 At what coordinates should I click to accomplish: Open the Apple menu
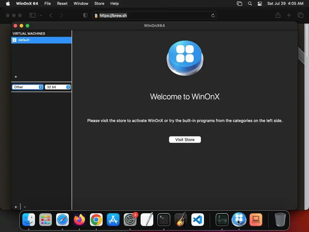pos(8,4)
